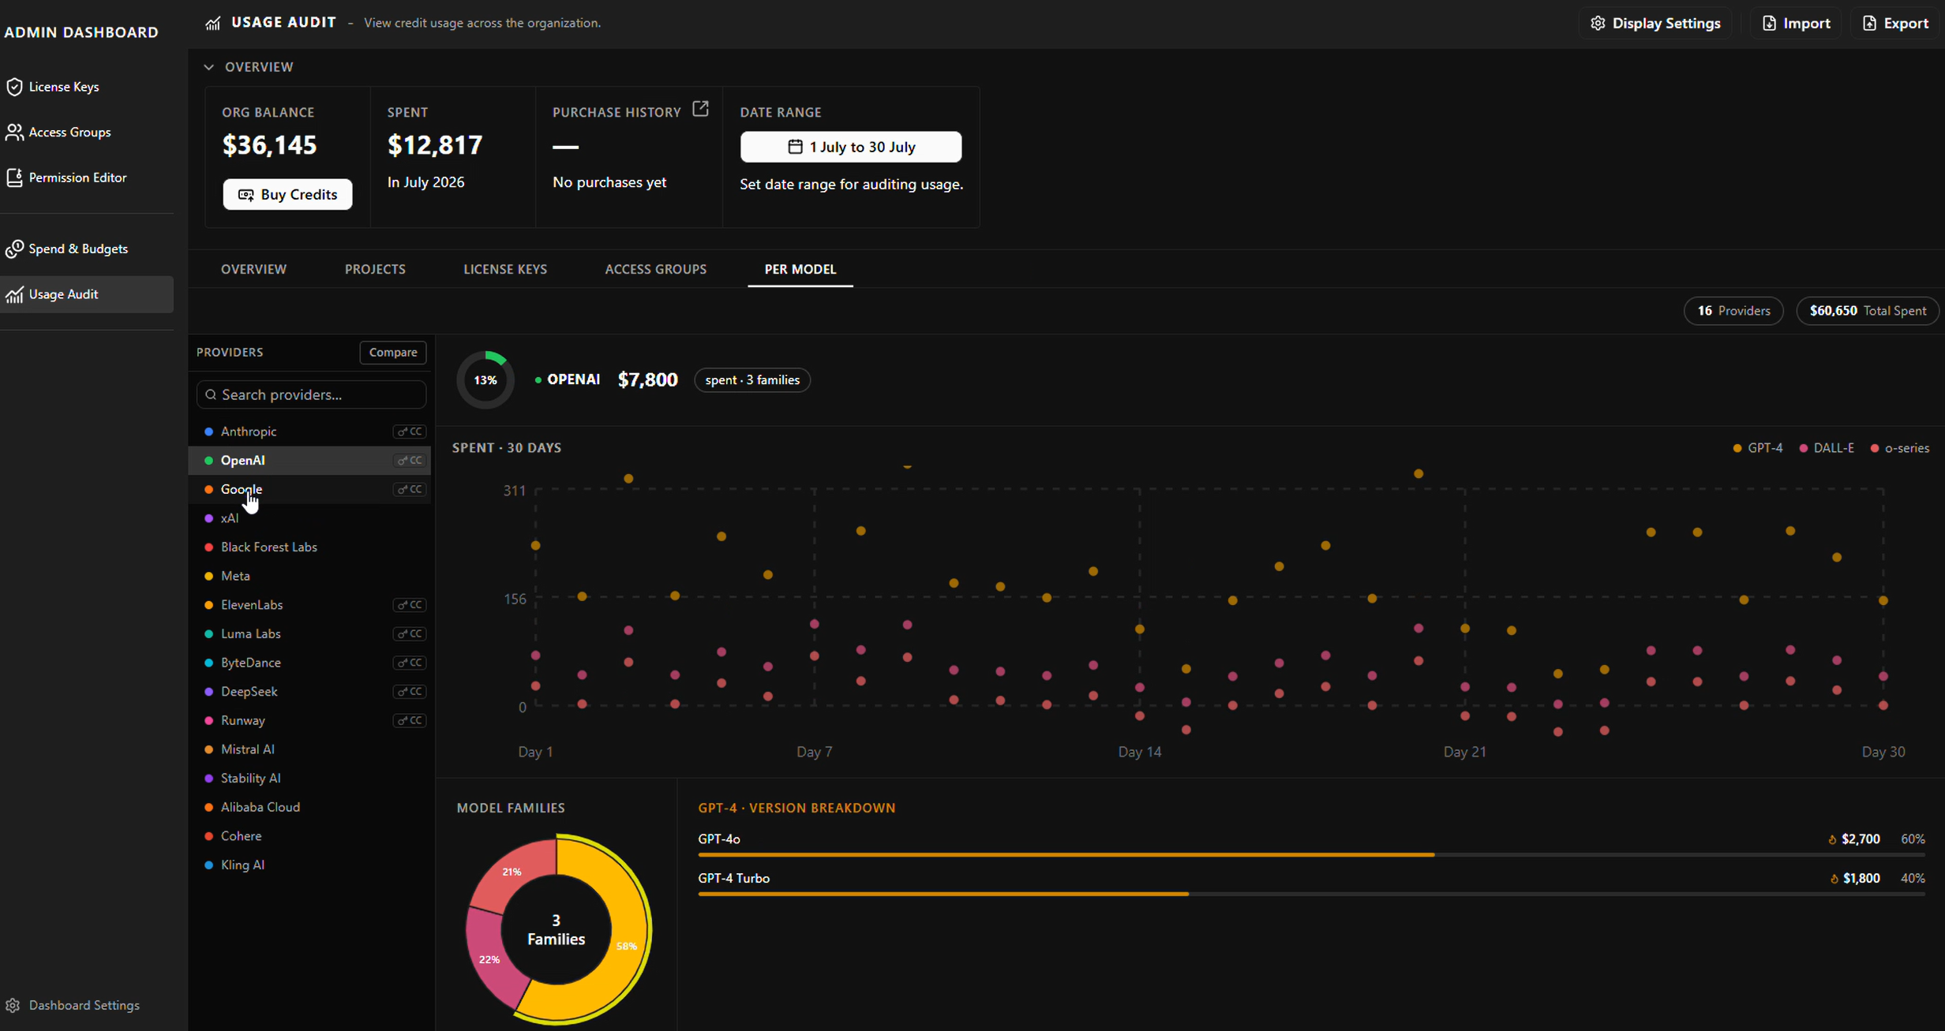This screenshot has height=1031, width=1945.
Task: Switch to the Projects tab
Action: click(375, 269)
